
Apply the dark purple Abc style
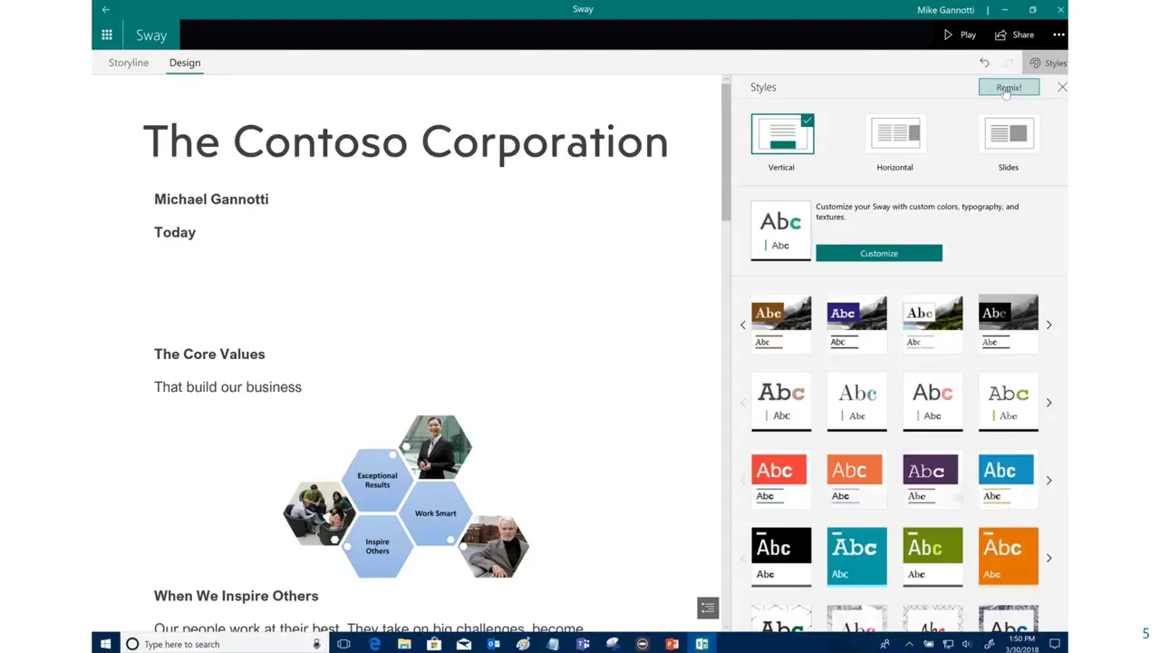[933, 480]
